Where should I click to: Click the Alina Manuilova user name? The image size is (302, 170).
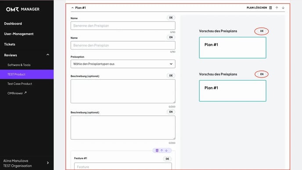[x=16, y=160]
